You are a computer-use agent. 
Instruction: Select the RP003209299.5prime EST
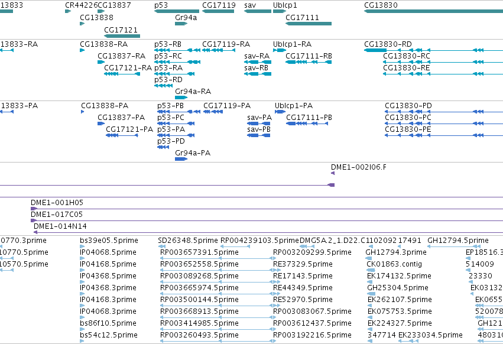[x=275, y=258]
